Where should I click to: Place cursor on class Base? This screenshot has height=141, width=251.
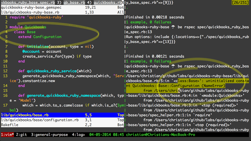(25, 32)
